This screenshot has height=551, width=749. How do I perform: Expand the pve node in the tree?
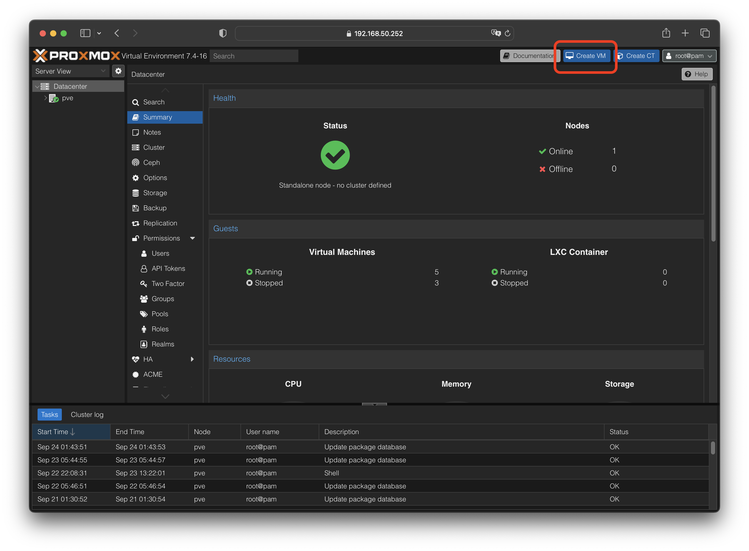pos(45,98)
